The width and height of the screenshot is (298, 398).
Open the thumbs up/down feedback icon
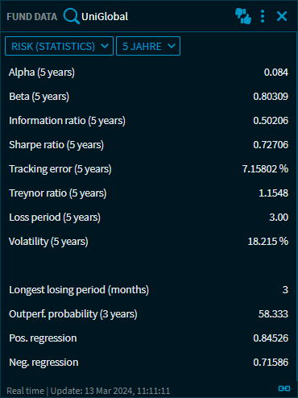click(x=243, y=16)
